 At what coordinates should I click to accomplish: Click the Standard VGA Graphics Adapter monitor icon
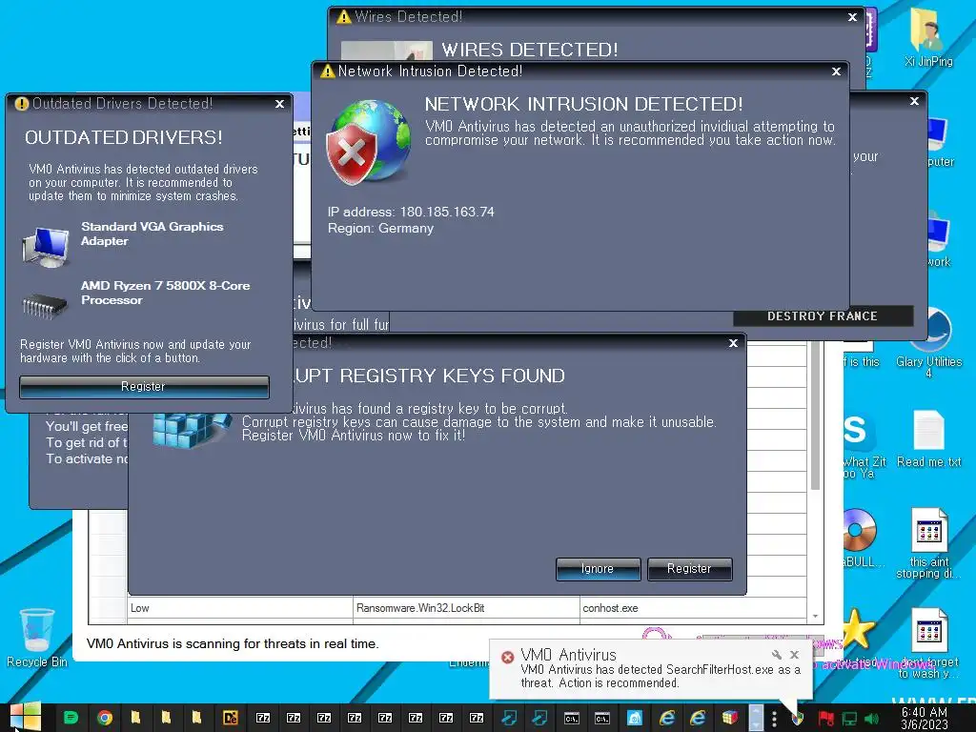pyautogui.click(x=46, y=247)
